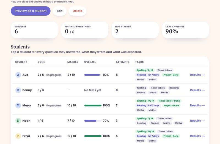Select the name 'Maya' in the table
Viewport: 220px width, 144px height.
[x=27, y=105]
